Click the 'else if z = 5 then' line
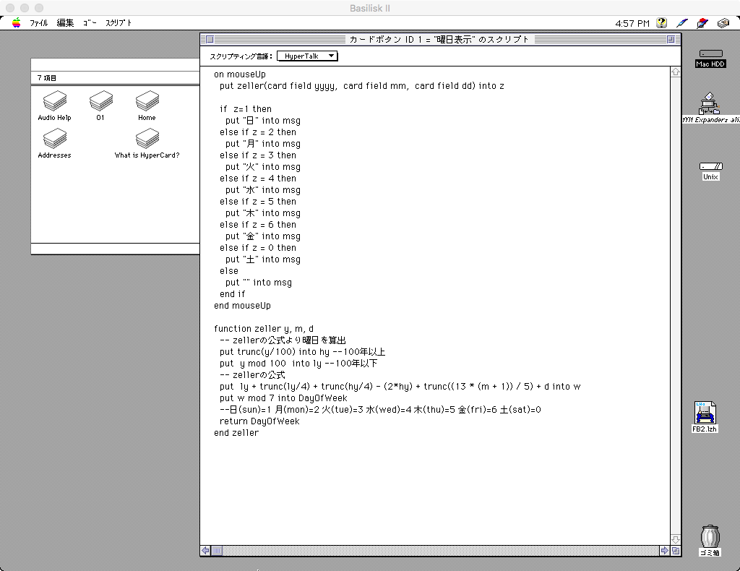This screenshot has width=740, height=571. [x=258, y=202]
